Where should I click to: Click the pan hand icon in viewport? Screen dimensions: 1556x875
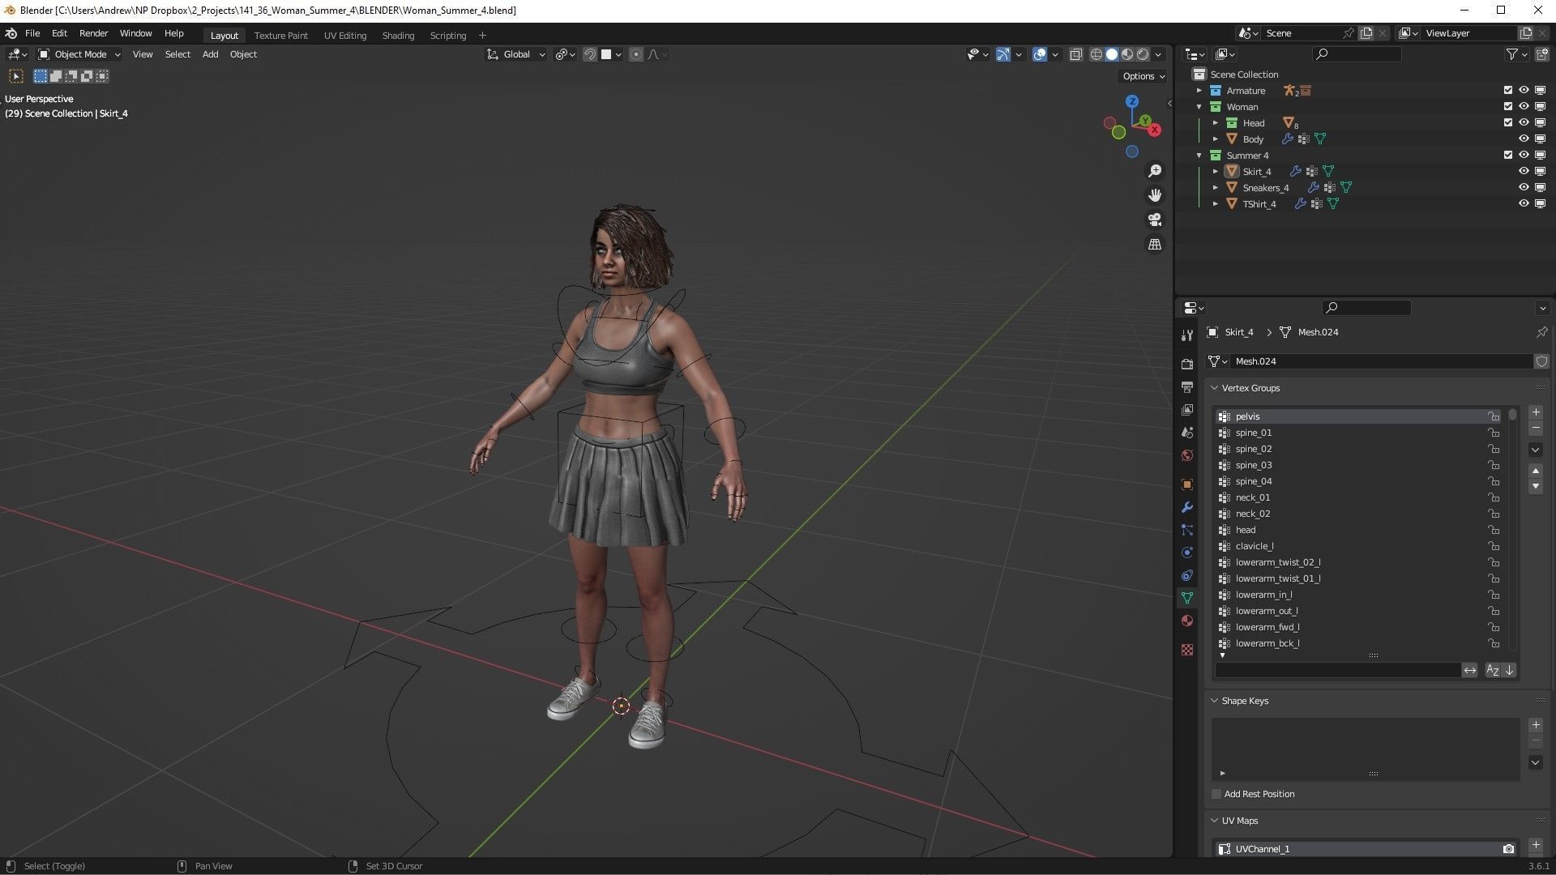pos(1154,195)
